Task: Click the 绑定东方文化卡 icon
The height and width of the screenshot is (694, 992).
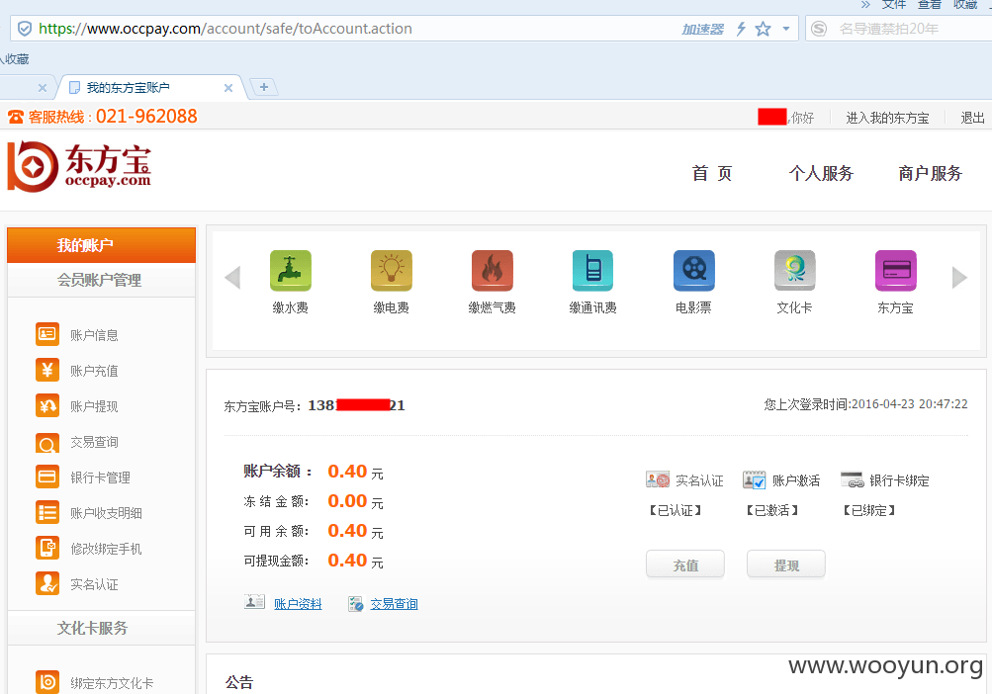Action: click(47, 682)
